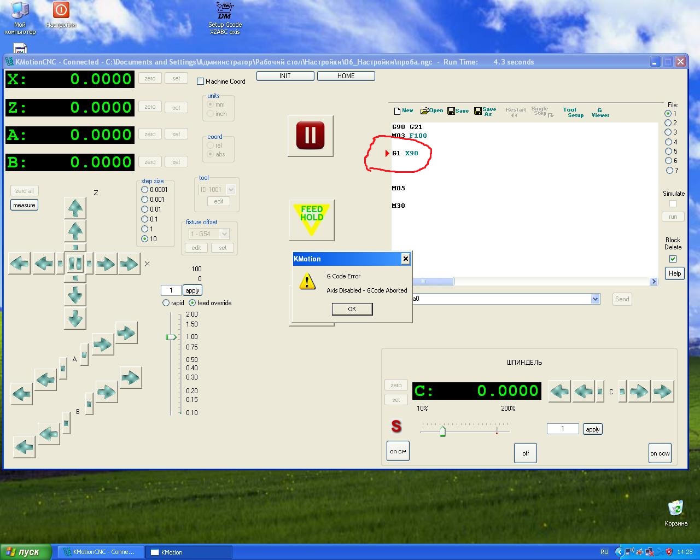
Task: Turn spindle on ccw
Action: tap(660, 453)
